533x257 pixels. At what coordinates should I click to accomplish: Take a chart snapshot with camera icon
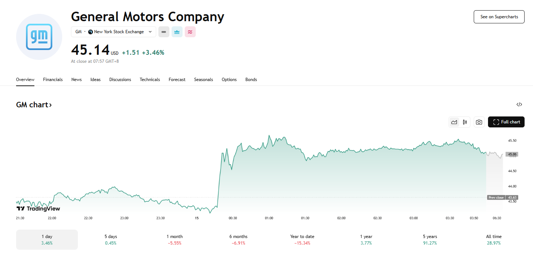(479, 122)
